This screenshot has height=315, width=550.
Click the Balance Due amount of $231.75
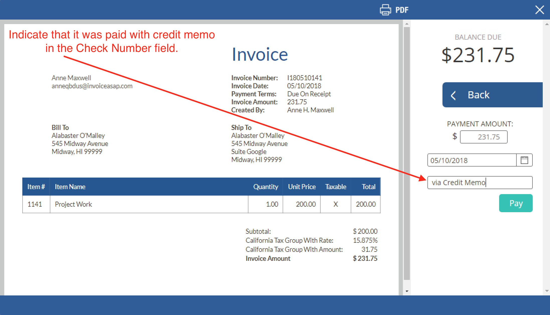click(478, 55)
